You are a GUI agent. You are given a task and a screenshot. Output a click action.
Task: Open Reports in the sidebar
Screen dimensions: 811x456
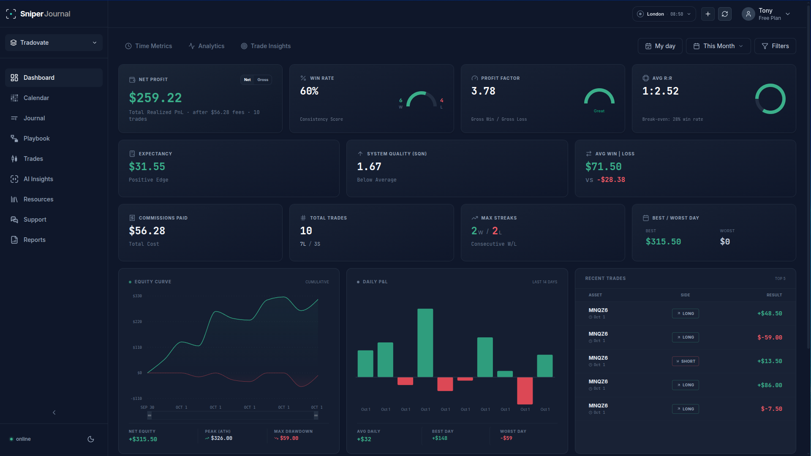pyautogui.click(x=54, y=240)
